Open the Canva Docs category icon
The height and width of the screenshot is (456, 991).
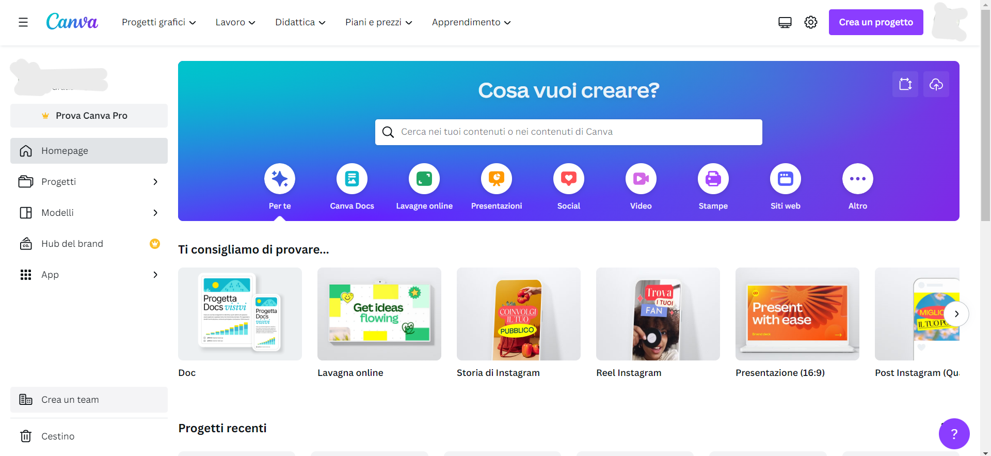pos(351,179)
